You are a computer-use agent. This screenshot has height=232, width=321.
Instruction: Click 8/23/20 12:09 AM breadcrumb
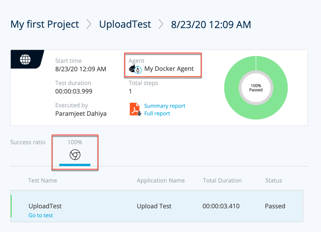coord(211,24)
